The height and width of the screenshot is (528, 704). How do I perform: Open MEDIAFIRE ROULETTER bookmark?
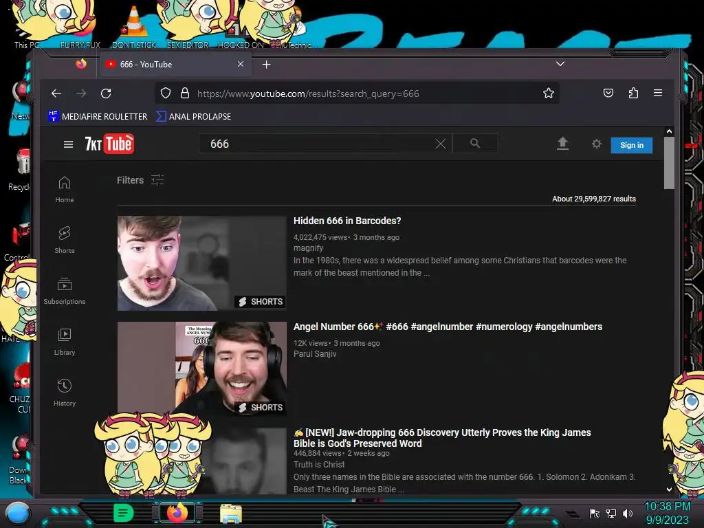98,116
